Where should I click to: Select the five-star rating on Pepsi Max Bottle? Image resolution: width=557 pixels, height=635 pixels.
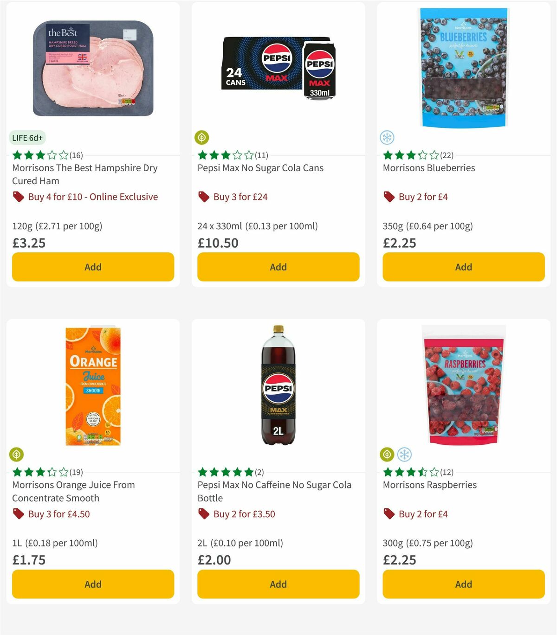pyautogui.click(x=225, y=472)
